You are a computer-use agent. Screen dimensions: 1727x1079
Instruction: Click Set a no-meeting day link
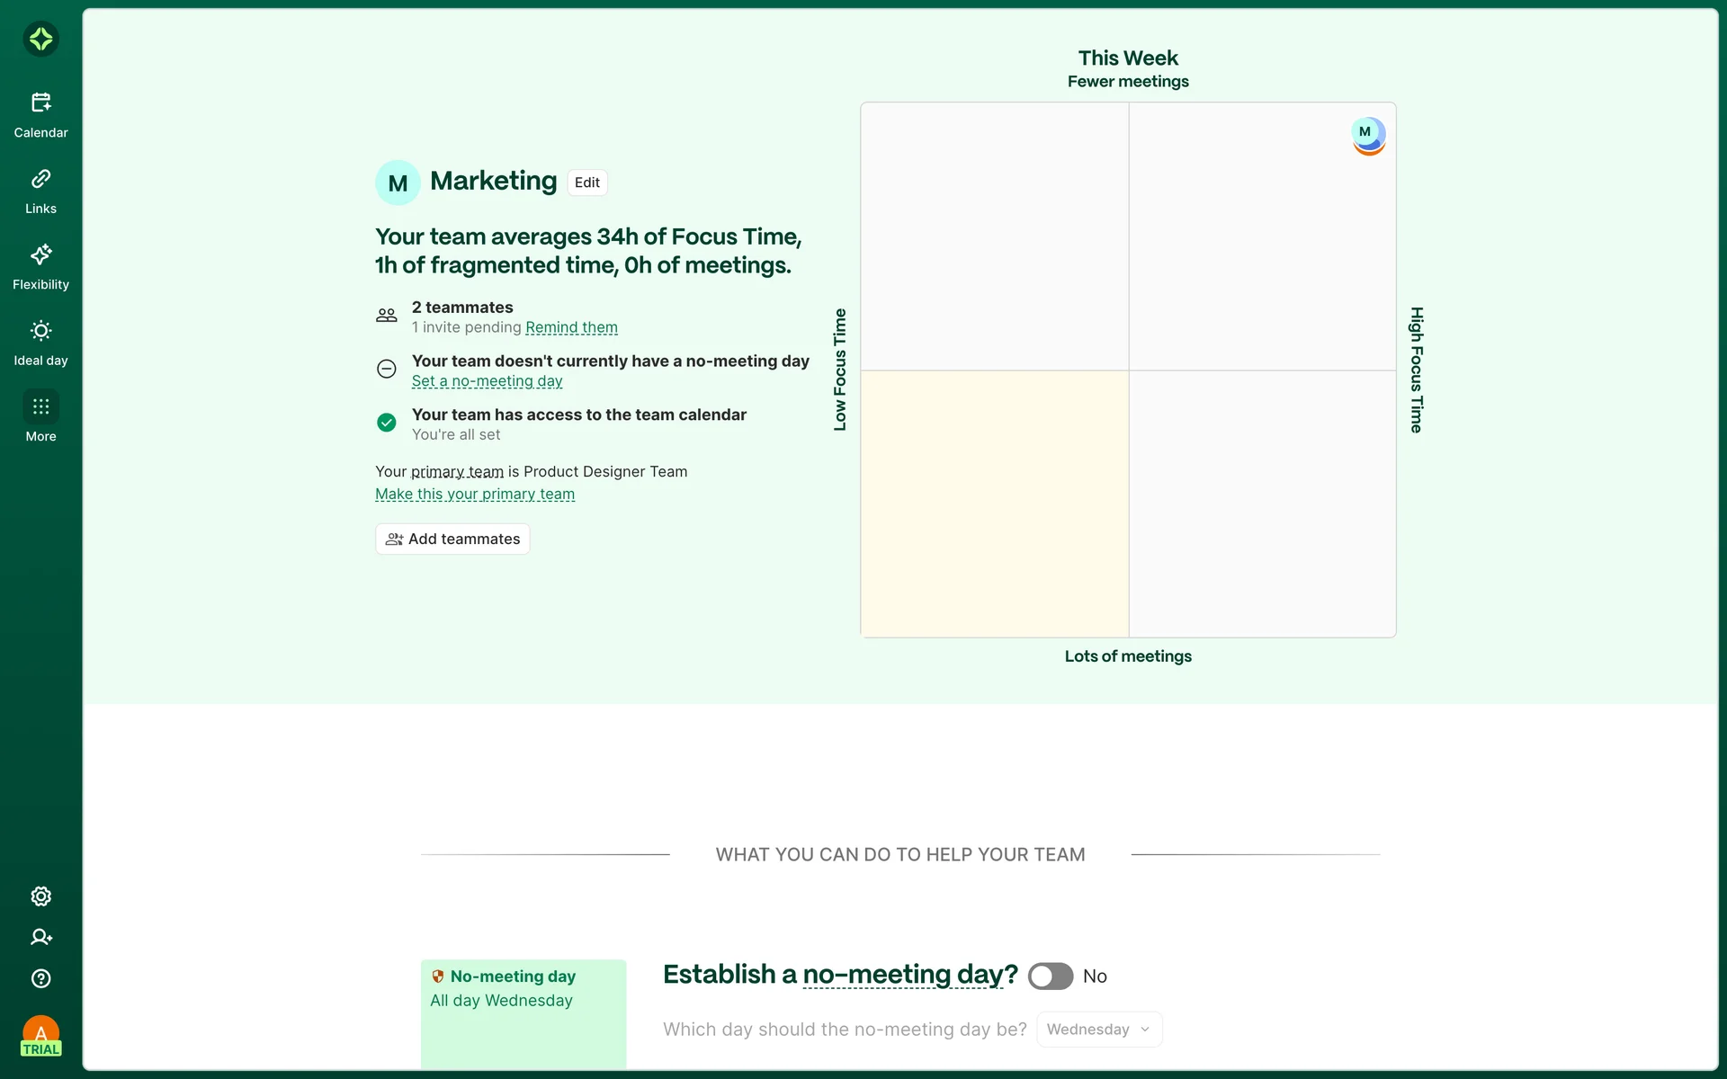487,381
